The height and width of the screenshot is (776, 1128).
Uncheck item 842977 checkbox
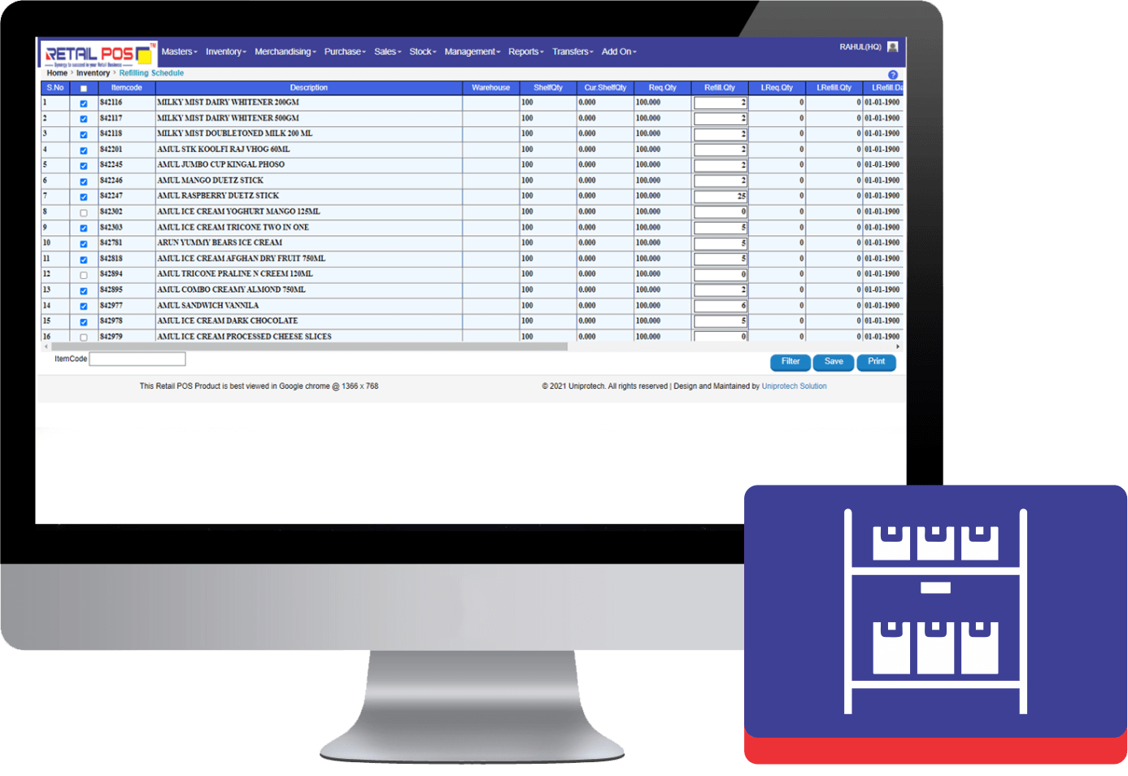pyautogui.click(x=84, y=307)
